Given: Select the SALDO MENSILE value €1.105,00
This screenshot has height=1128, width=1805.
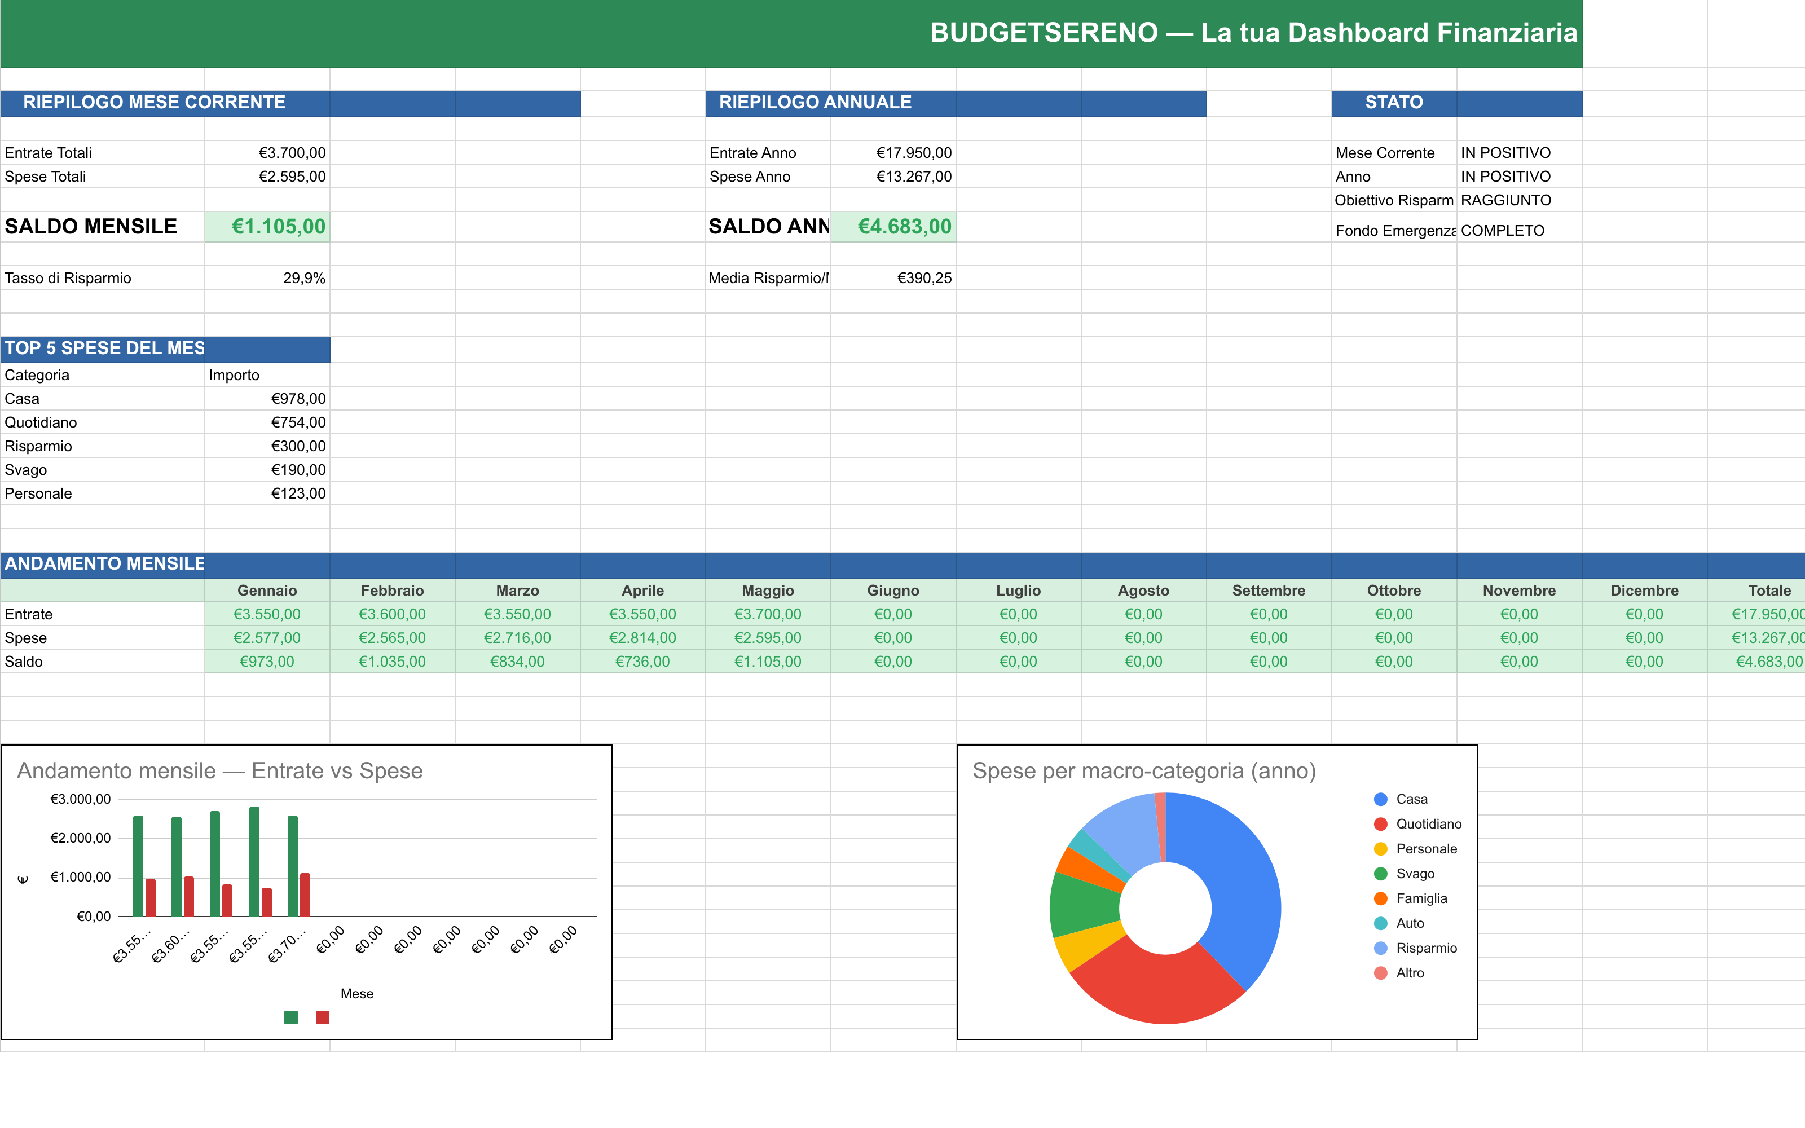Looking at the screenshot, I should pyautogui.click(x=267, y=227).
